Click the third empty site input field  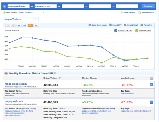point(73,6)
